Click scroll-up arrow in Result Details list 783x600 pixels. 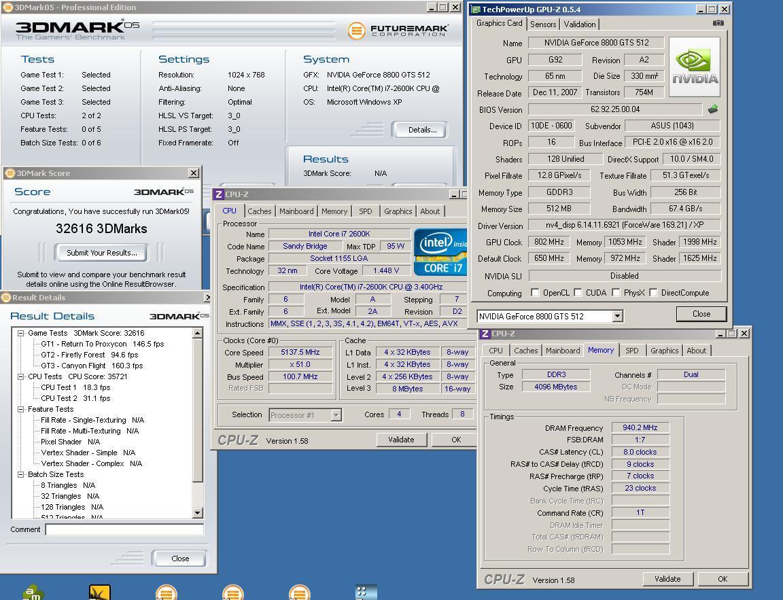[198, 332]
